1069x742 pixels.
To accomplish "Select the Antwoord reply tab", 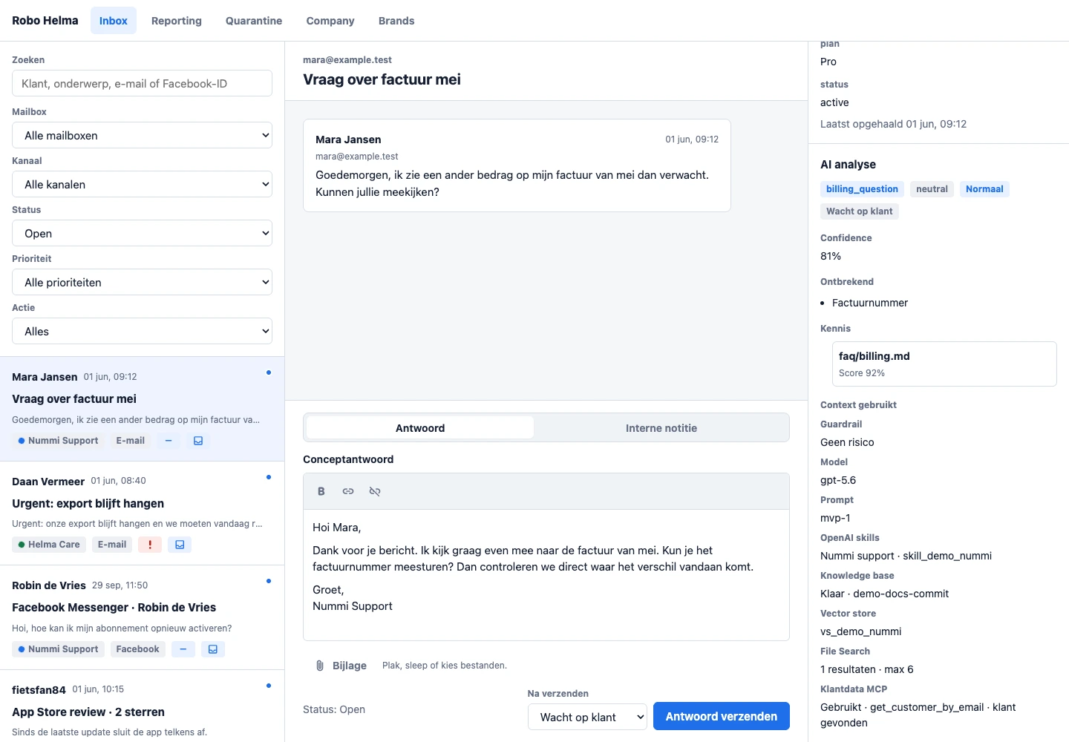I will (420, 428).
